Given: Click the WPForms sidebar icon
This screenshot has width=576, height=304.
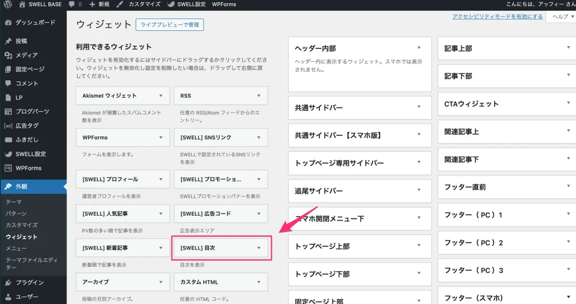Looking at the screenshot, I should [8, 168].
